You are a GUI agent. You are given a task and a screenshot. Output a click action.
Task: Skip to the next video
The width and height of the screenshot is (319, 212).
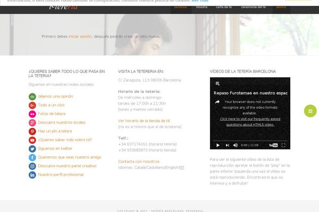[227, 145]
